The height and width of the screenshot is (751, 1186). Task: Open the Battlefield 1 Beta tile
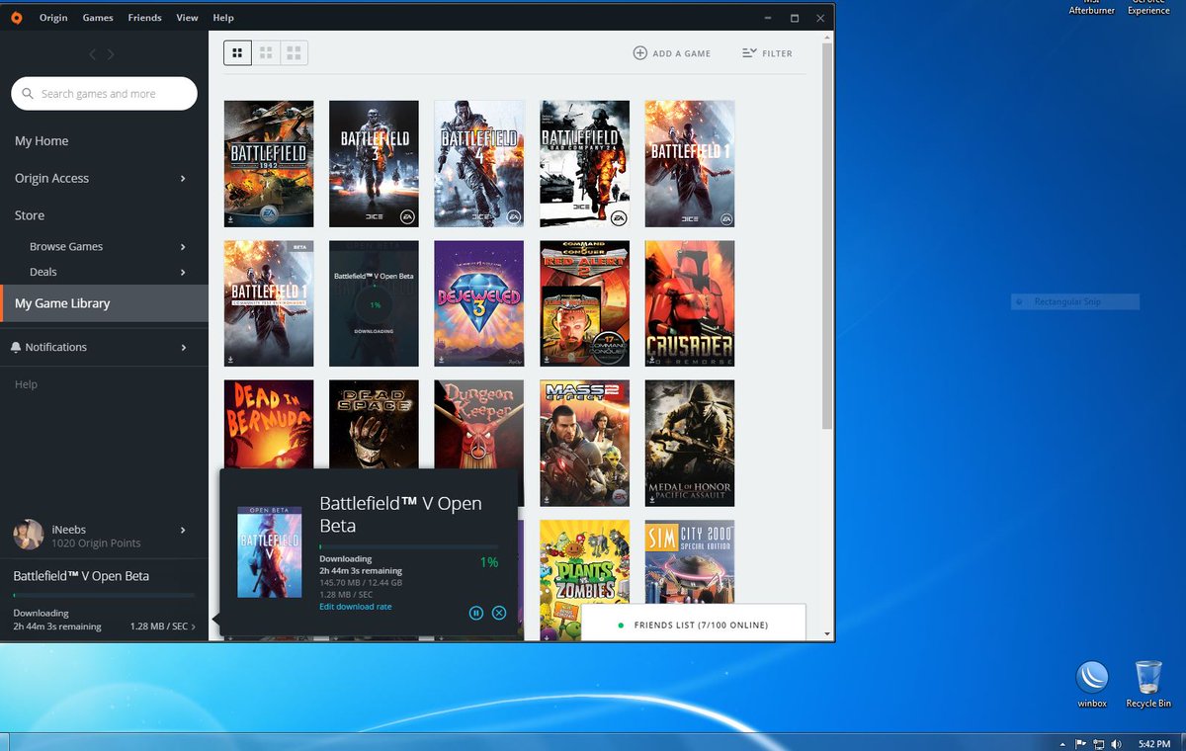pyautogui.click(x=269, y=303)
